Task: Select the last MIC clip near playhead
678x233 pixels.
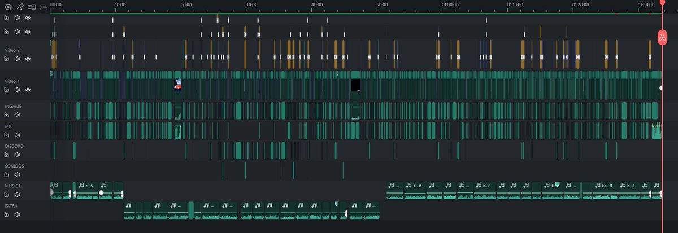Action: point(657,131)
